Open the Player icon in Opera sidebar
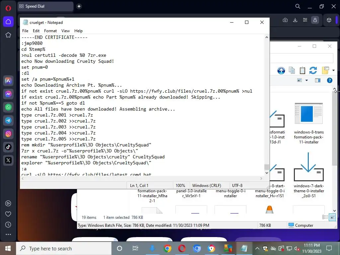The image size is (340, 255). pyautogui.click(x=8, y=204)
